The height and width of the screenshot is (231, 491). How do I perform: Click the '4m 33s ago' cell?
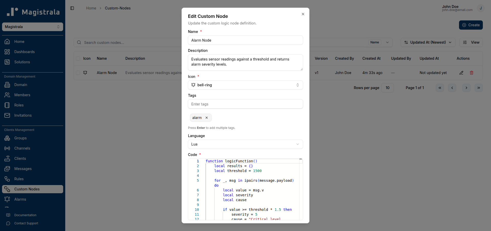click(372, 73)
